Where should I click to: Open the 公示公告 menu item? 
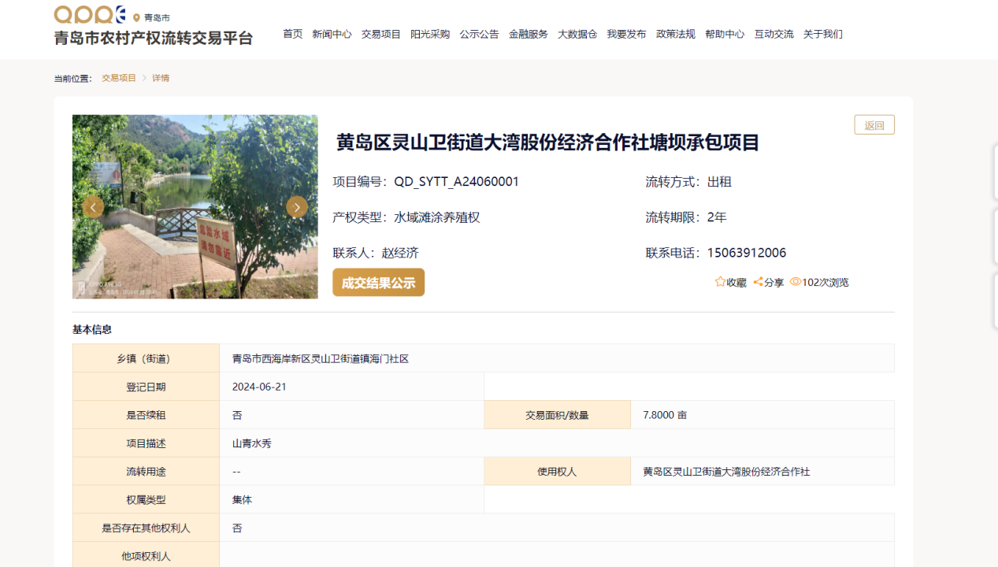[479, 34]
